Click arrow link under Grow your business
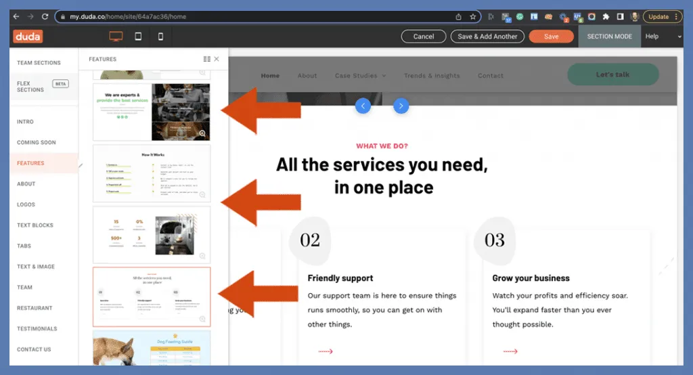The height and width of the screenshot is (375, 693). point(510,351)
